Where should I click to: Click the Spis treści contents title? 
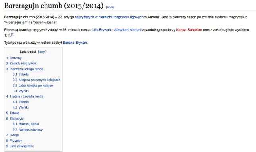tap(28, 52)
